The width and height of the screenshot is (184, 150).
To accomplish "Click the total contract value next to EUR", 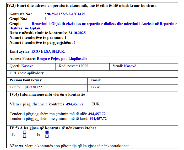I will pyautogui.click(x=75, y=104).
